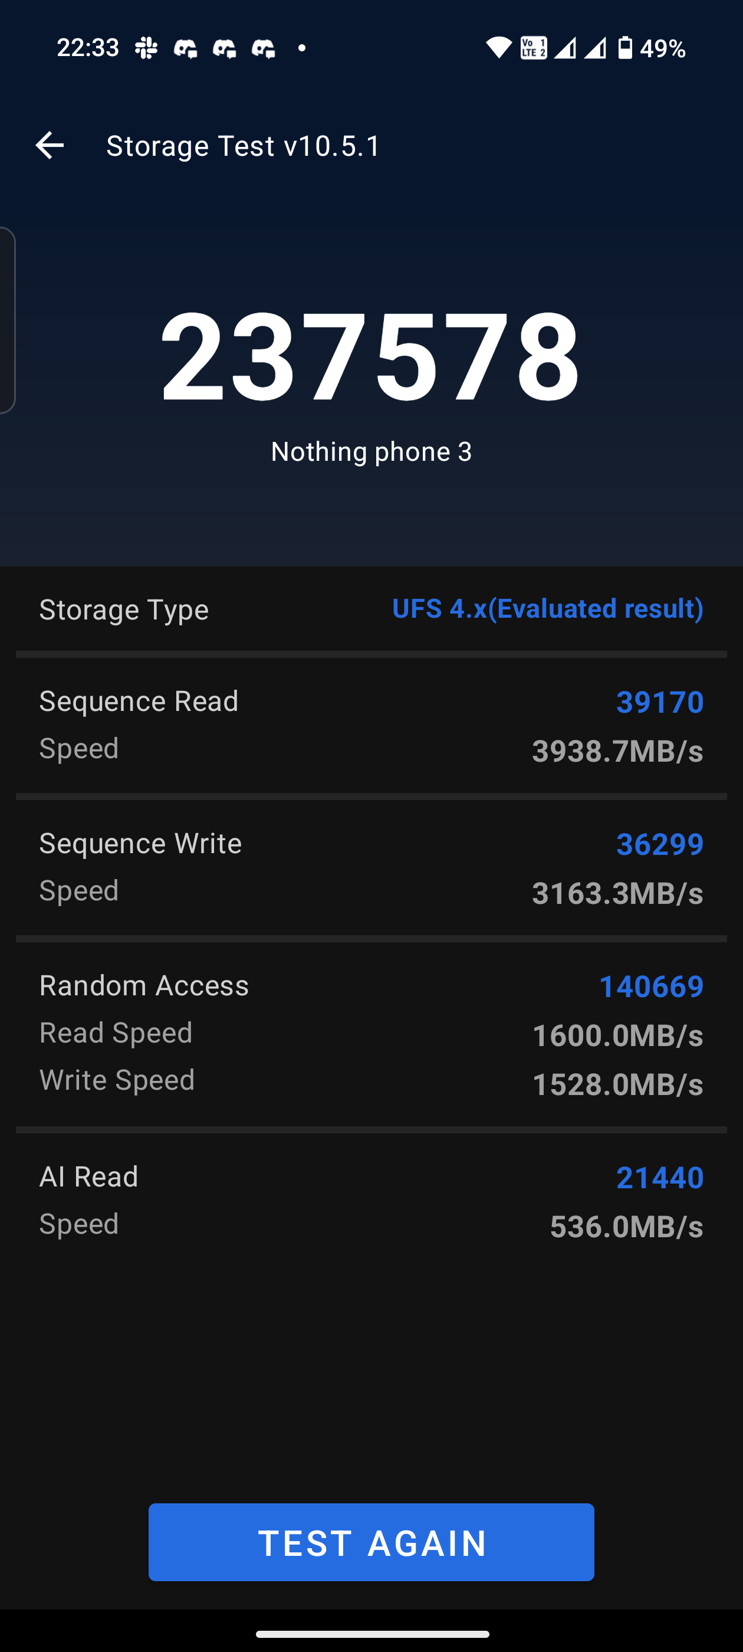This screenshot has width=743, height=1652.
Task: Tap the back arrow icon
Action: (50, 146)
